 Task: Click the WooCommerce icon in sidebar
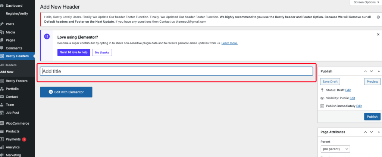2,123
